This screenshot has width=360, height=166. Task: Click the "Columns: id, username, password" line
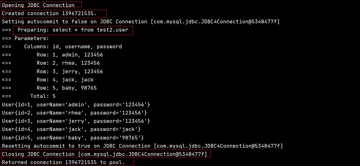click(73, 47)
